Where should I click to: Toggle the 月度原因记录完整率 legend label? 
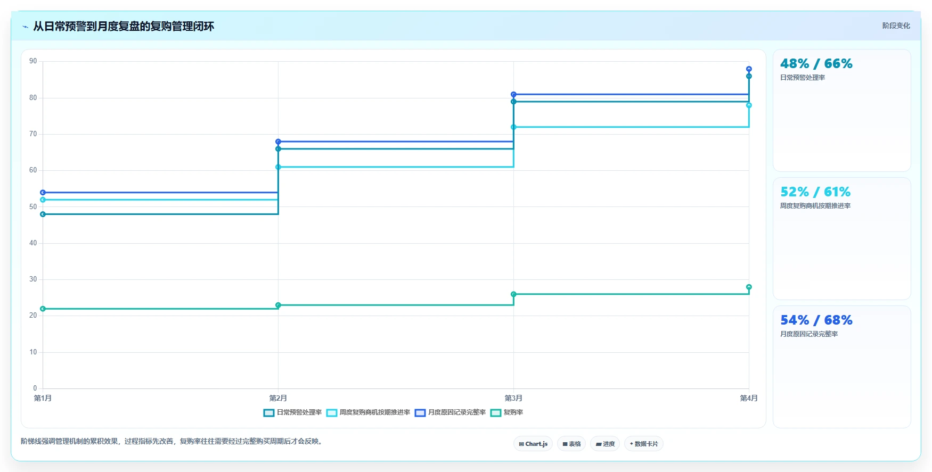click(457, 412)
